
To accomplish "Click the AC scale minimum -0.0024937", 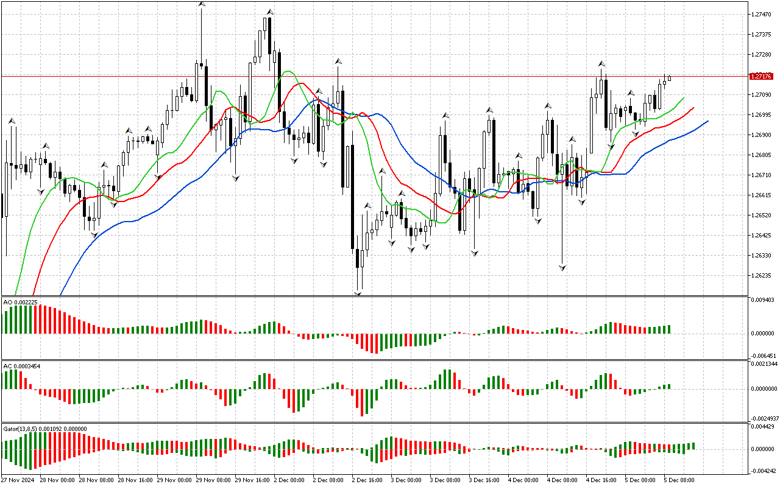I will point(764,419).
